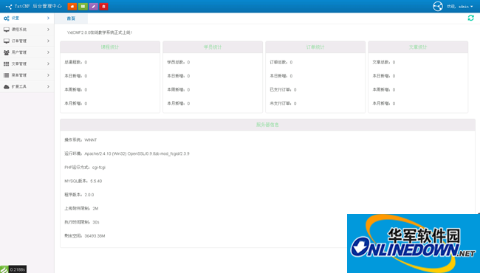Click the orange home button in header
480x273 pixels.
coord(72,6)
